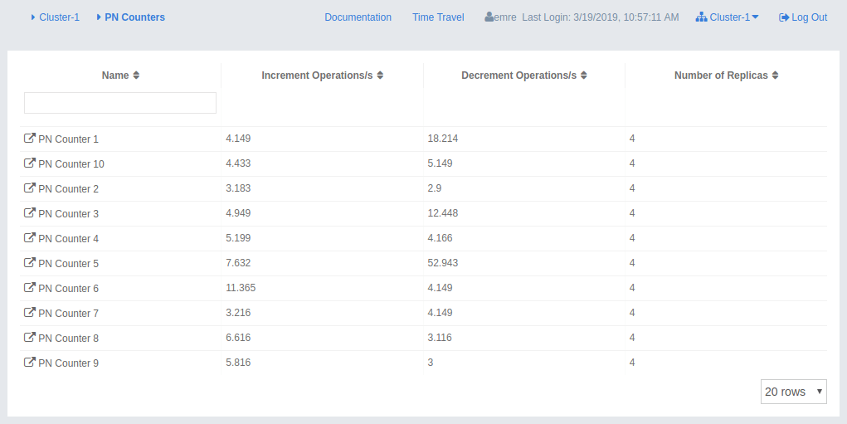
Task: Open the Documentation menu item
Action: (358, 17)
